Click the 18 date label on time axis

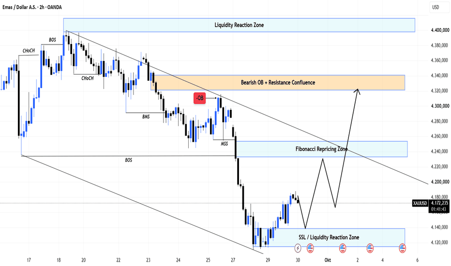[x=59, y=260]
